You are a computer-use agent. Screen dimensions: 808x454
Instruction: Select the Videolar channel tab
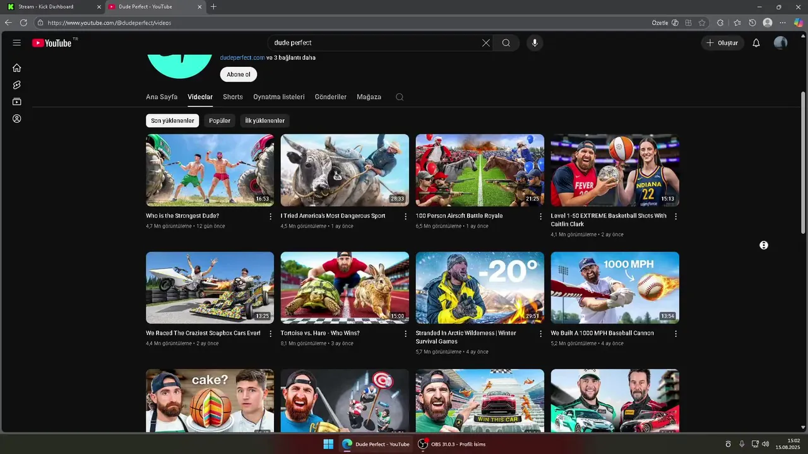click(x=200, y=97)
